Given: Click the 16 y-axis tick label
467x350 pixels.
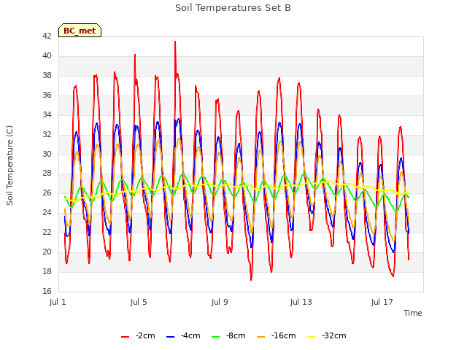Looking at the screenshot, I should 47,291.
